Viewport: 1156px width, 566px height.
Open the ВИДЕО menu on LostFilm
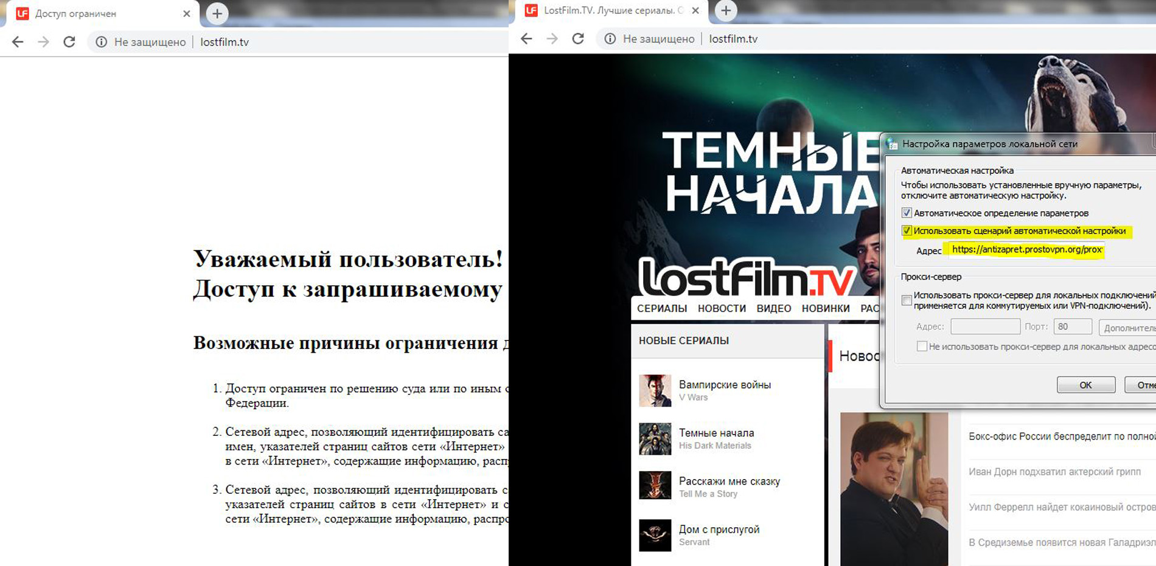point(774,308)
